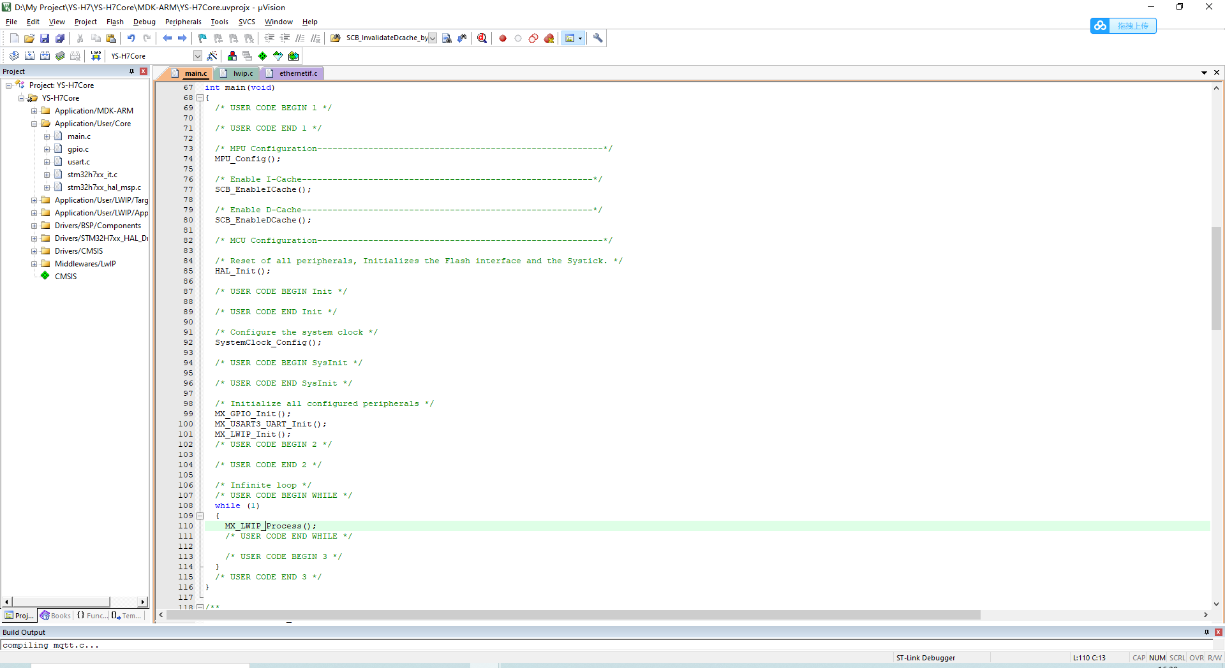Close the Build Output panel
The height and width of the screenshot is (668, 1225).
(x=1219, y=632)
